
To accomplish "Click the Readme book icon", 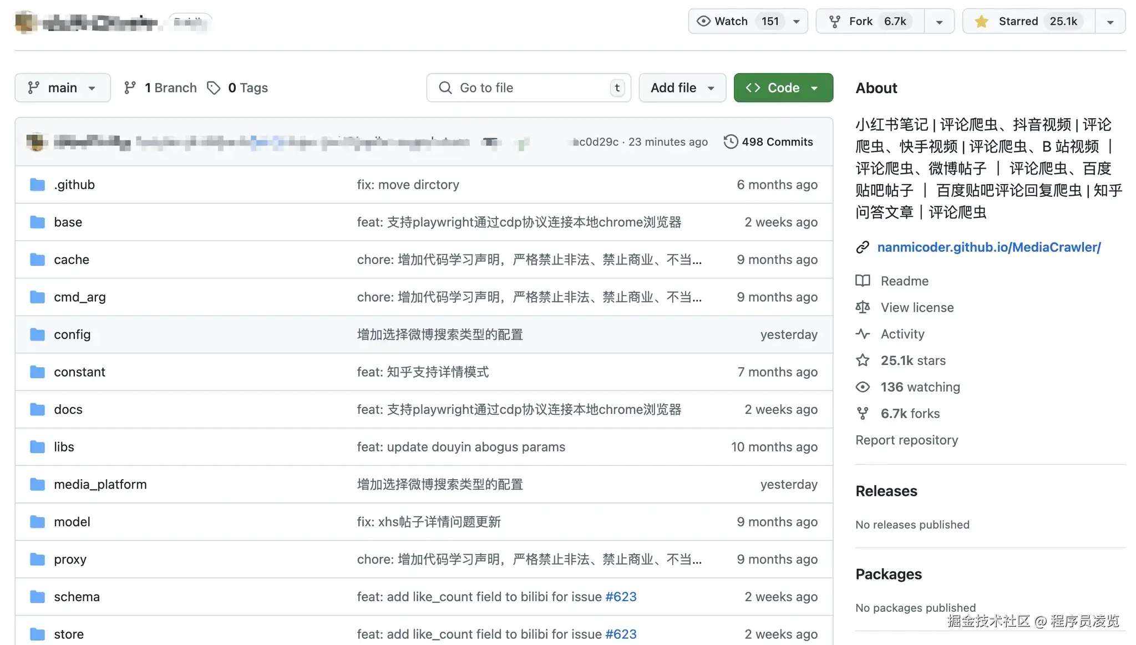I will tap(863, 281).
